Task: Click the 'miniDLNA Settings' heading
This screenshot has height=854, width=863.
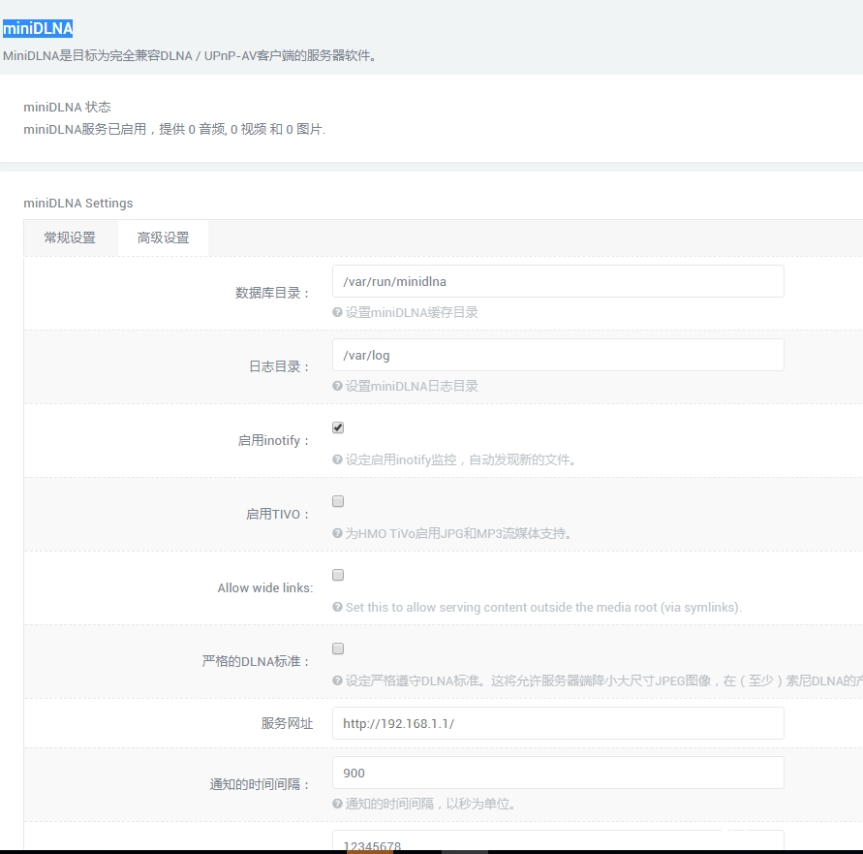Action: (x=78, y=204)
